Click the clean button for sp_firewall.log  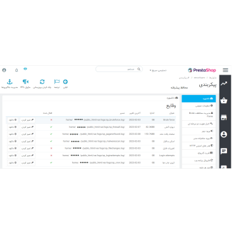pyautogui.click(x=27, y=127)
